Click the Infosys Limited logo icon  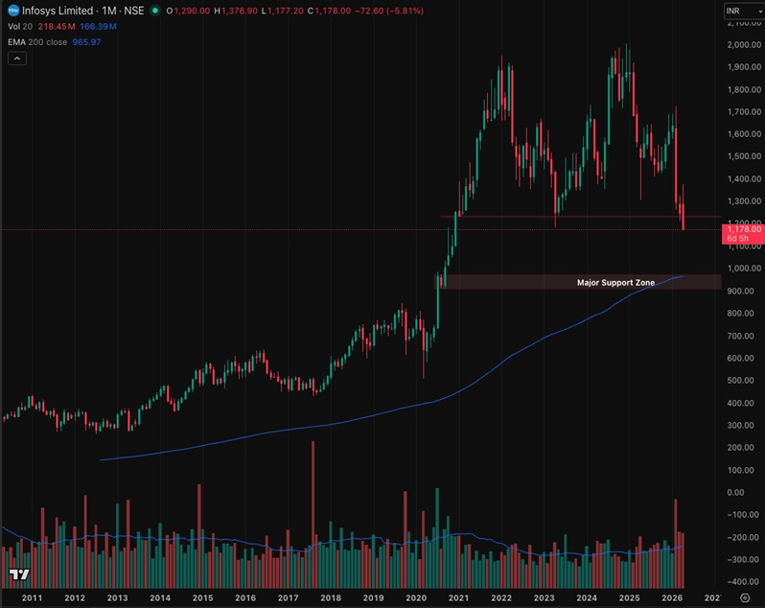(x=13, y=11)
